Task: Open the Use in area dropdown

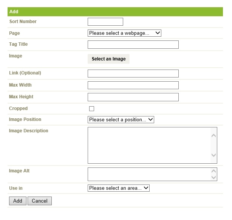Action: (119, 188)
